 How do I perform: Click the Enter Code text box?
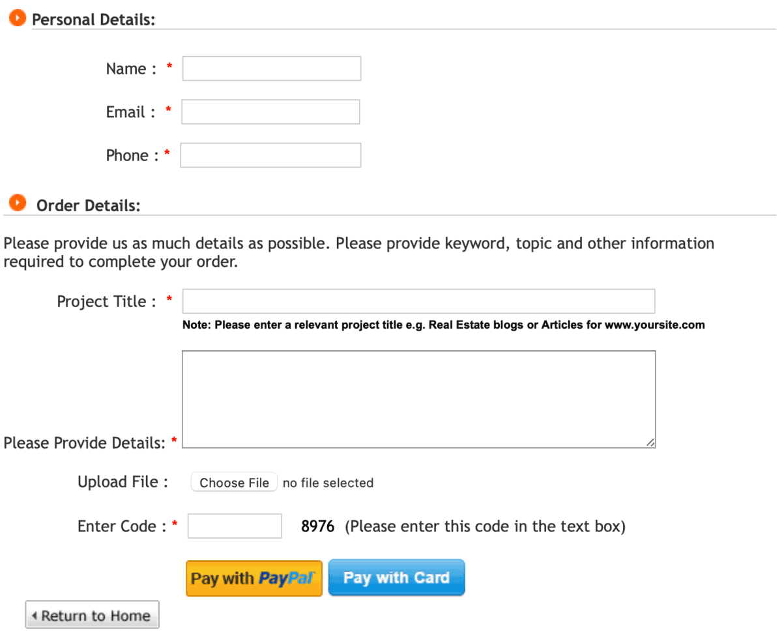(x=234, y=526)
